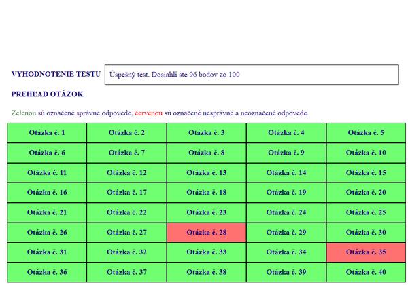Click on Otázka č. 13
Screen dimensions: 408x285
(x=207, y=173)
